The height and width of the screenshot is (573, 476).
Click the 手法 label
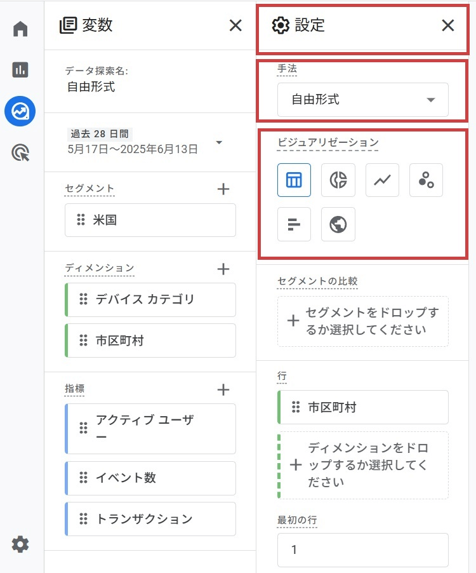click(x=287, y=69)
